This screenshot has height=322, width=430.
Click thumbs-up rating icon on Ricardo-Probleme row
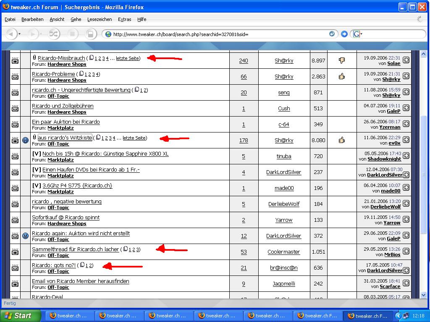(341, 76)
